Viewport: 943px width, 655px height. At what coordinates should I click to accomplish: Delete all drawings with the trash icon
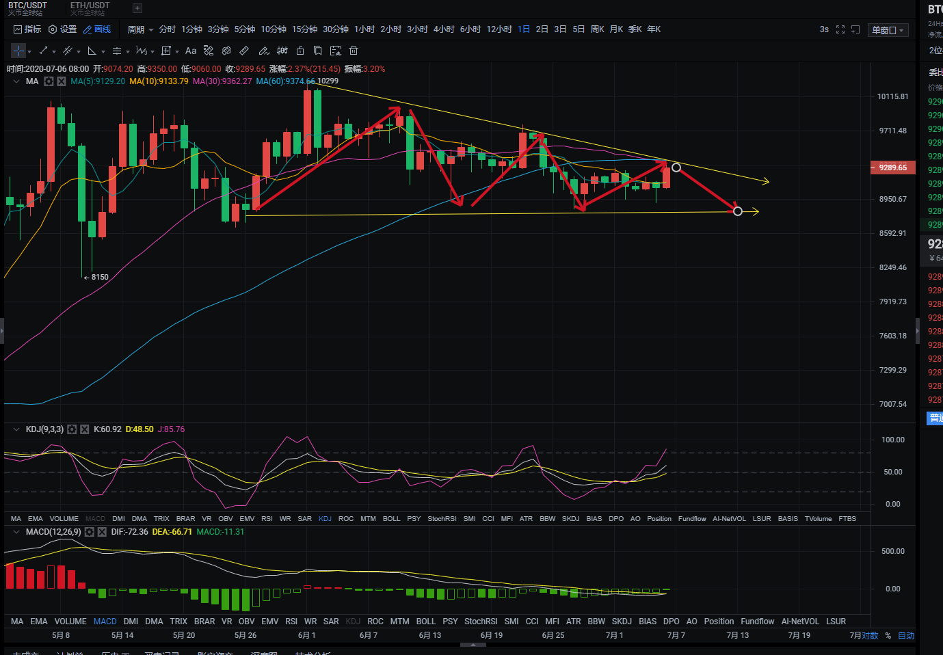pos(354,50)
